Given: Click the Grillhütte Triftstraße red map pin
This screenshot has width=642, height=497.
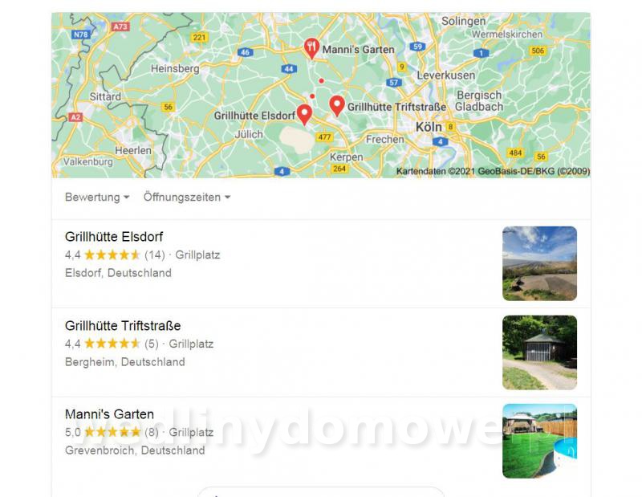Looking at the screenshot, I should [337, 105].
